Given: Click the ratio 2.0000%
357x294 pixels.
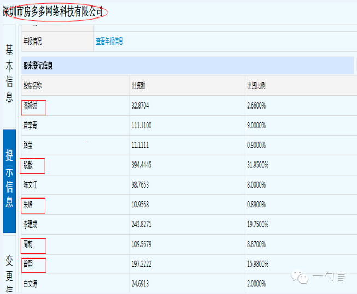Looking at the screenshot, I should click(256, 284).
